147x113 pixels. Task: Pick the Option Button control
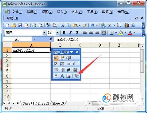[x=75, y=64]
